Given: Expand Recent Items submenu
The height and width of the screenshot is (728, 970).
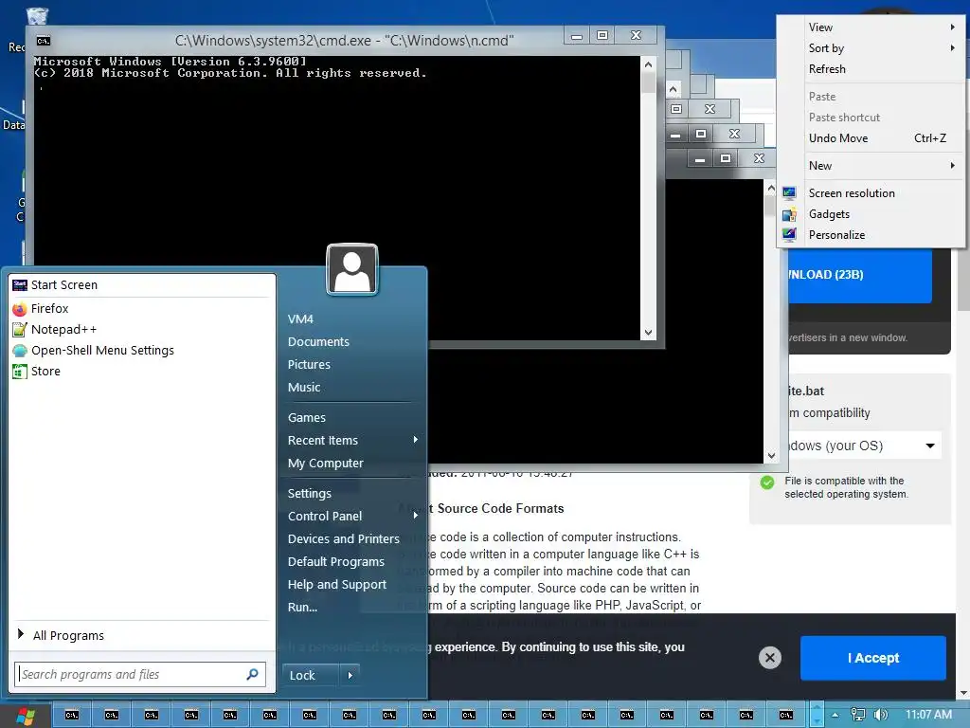Looking at the screenshot, I should click(351, 441).
